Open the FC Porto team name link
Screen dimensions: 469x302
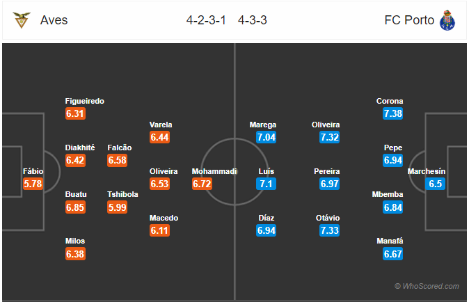409,20
